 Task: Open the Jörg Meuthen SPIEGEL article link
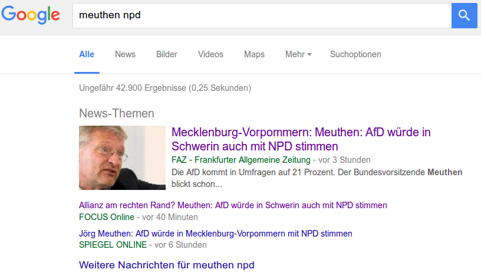pyautogui.click(x=215, y=234)
